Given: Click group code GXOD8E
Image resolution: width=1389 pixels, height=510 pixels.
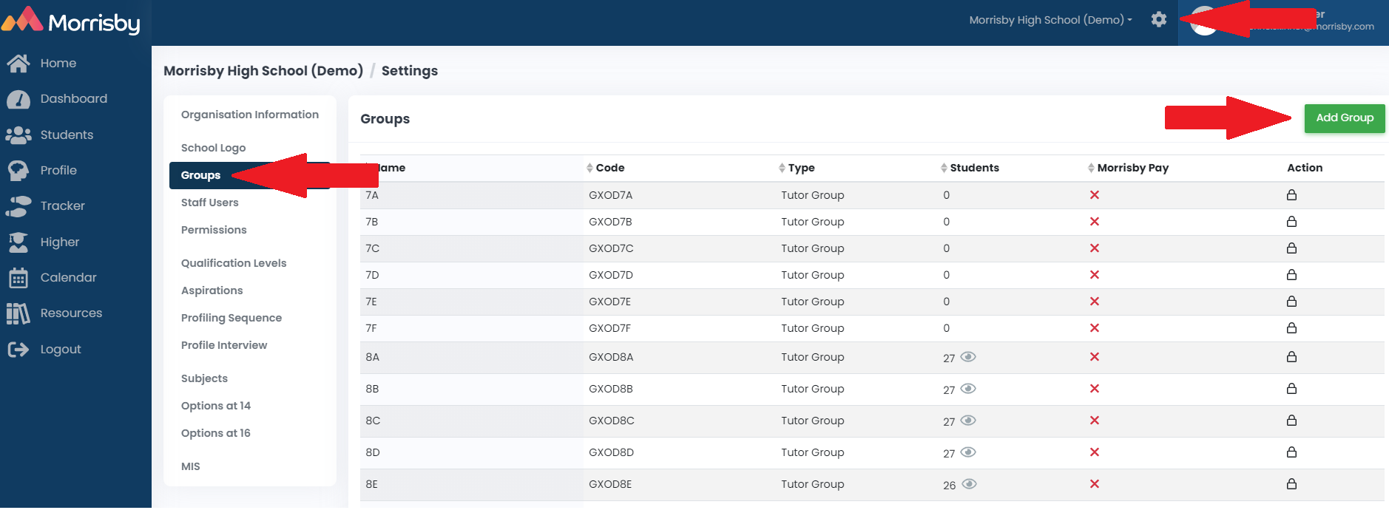Looking at the screenshot, I should (x=610, y=484).
